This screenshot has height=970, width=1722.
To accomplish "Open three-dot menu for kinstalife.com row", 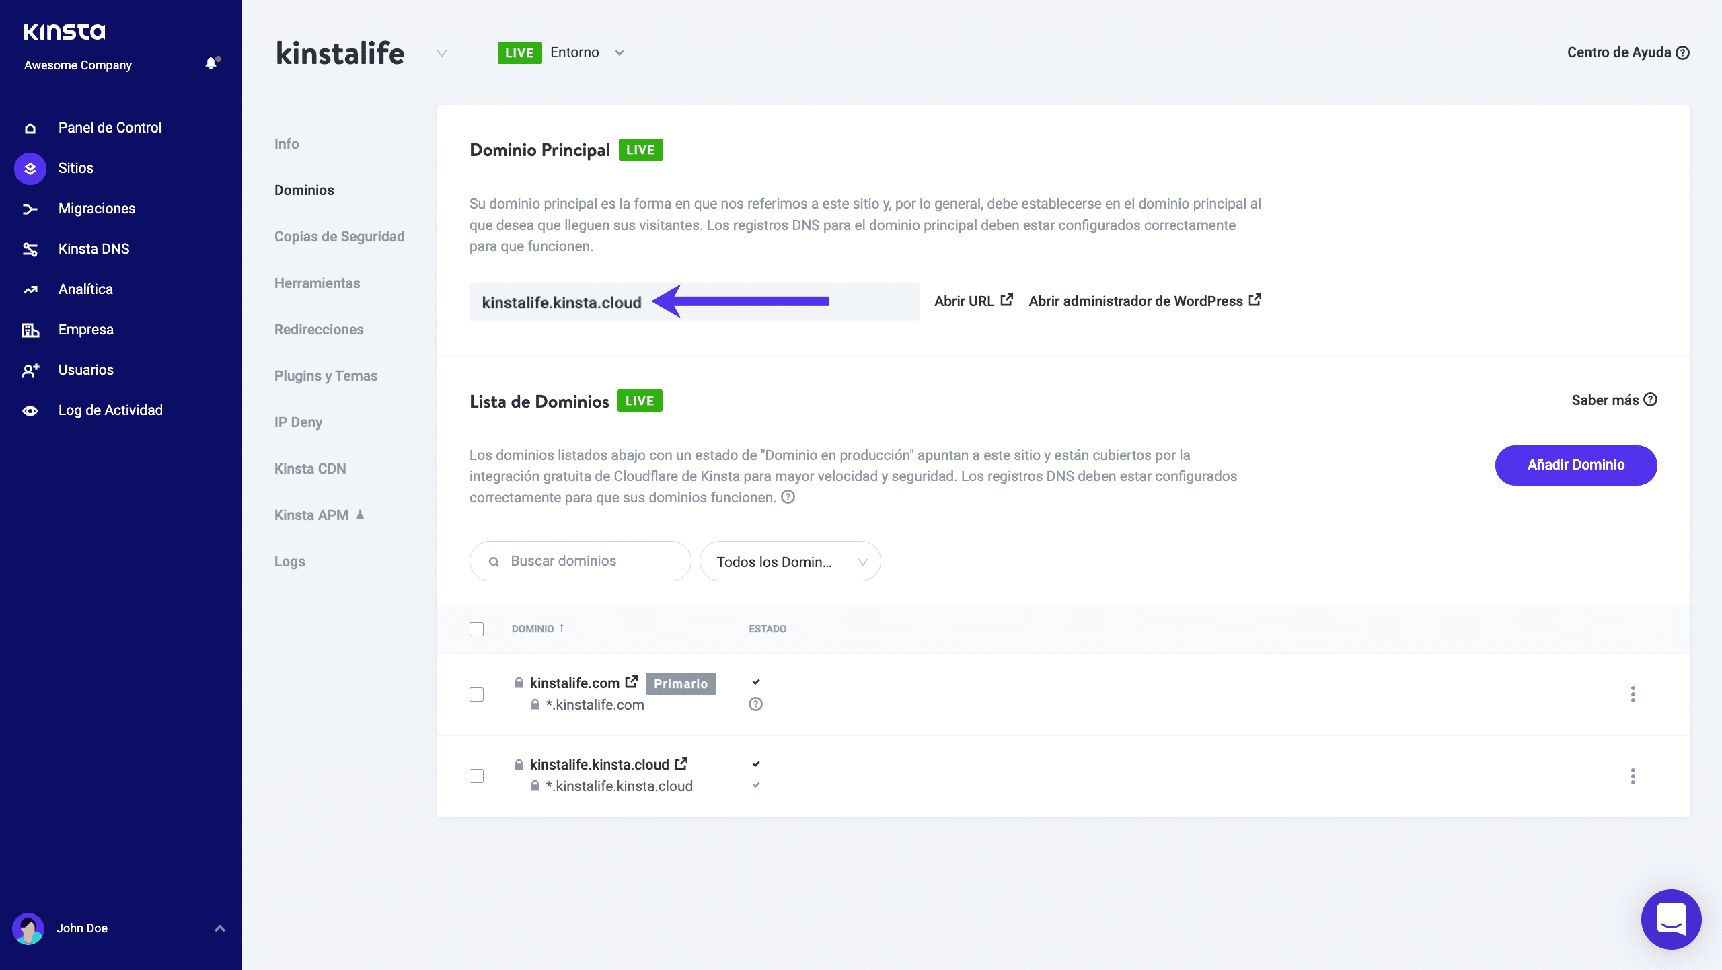I will click(x=1633, y=694).
